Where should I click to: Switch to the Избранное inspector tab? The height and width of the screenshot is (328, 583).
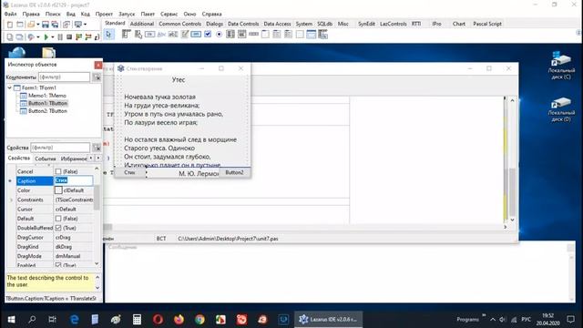[x=73, y=159]
